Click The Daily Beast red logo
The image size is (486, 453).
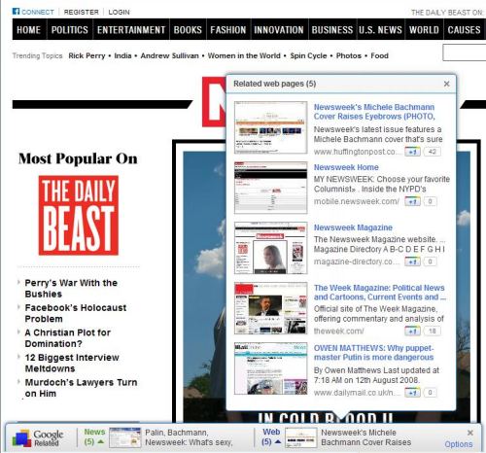[x=79, y=215]
